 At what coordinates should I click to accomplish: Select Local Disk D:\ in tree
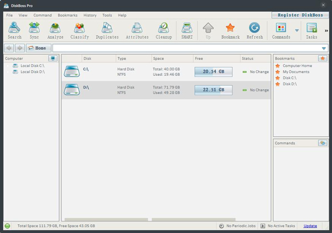(x=33, y=72)
